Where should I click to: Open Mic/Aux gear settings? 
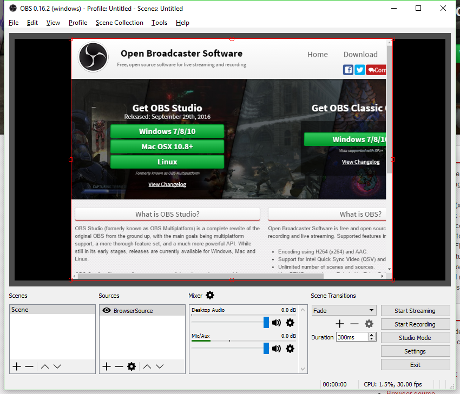(290, 349)
